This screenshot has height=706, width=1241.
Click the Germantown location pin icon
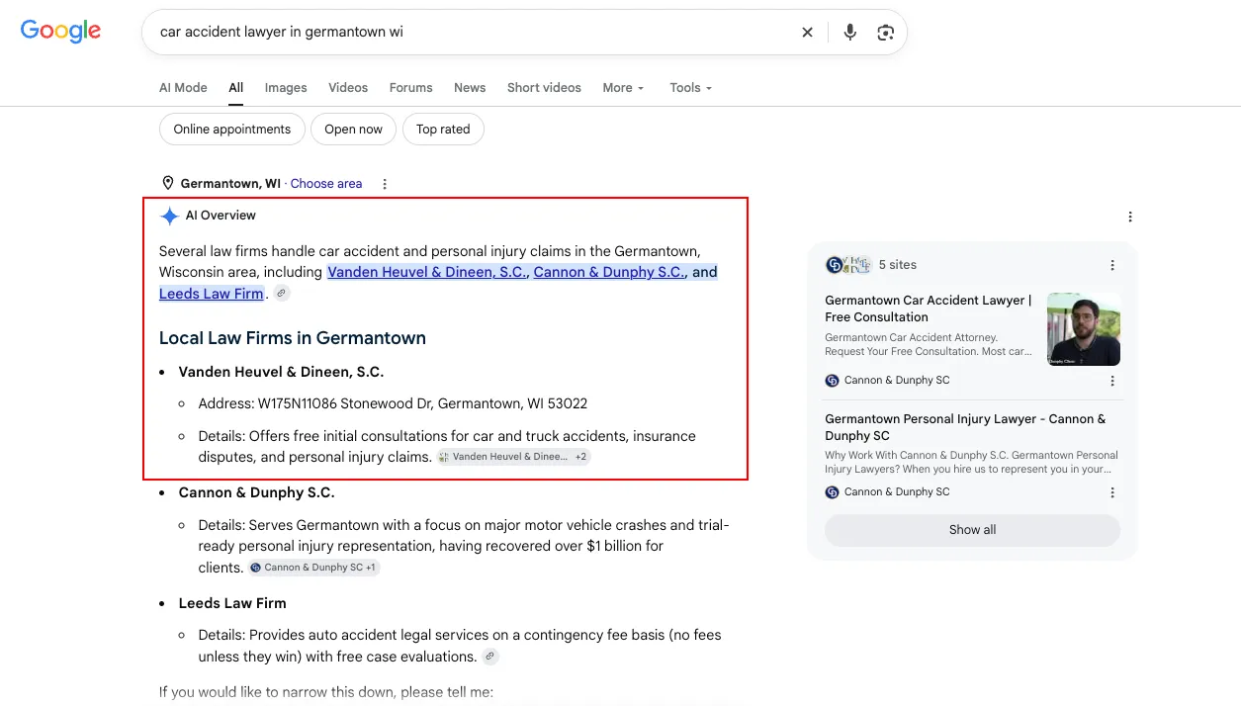pos(168,183)
